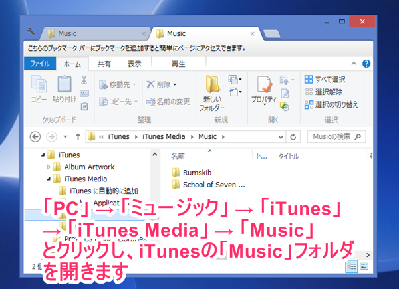Expand the address bar history dropdown
399x289 pixels.
click(281, 137)
